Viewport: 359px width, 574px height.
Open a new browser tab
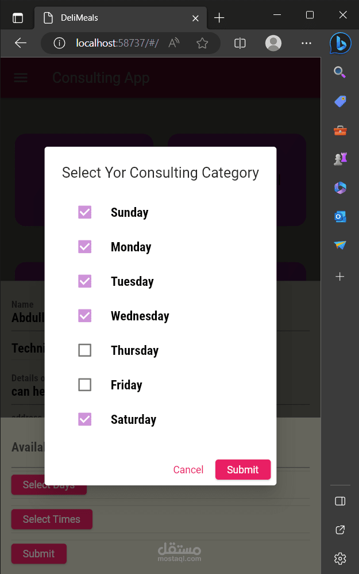tap(219, 18)
